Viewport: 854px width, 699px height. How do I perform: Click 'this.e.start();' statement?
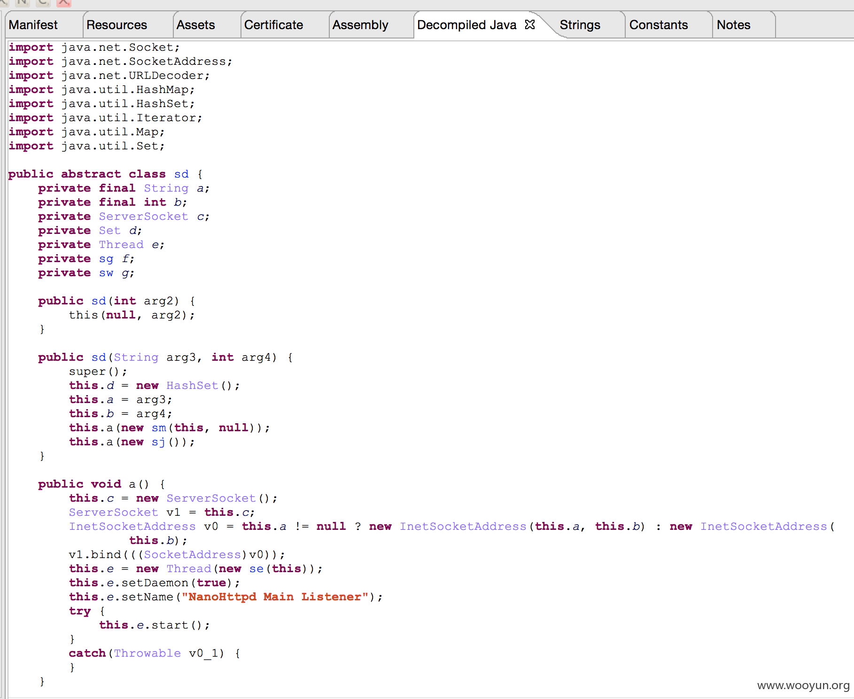[155, 625]
